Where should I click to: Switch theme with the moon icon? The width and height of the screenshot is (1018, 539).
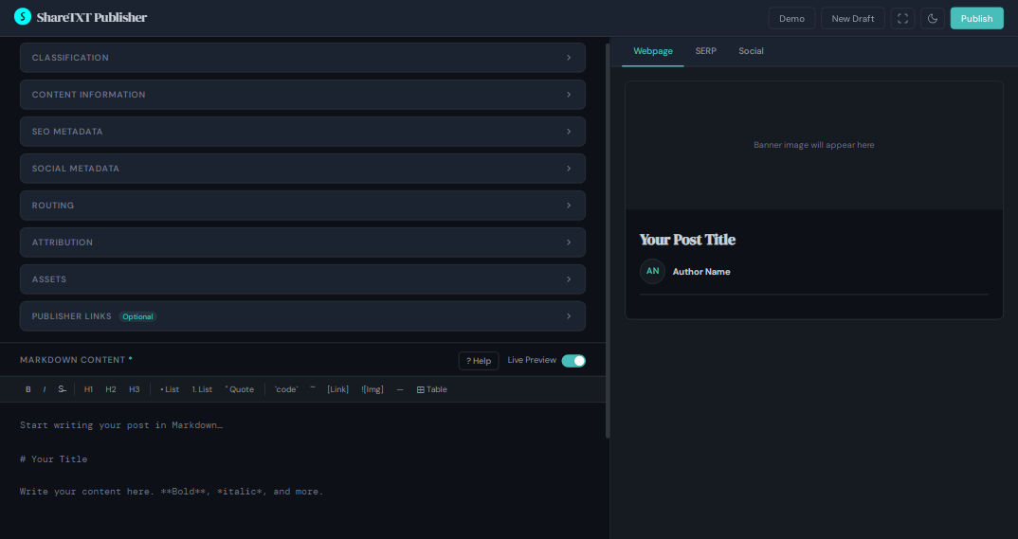(x=933, y=18)
